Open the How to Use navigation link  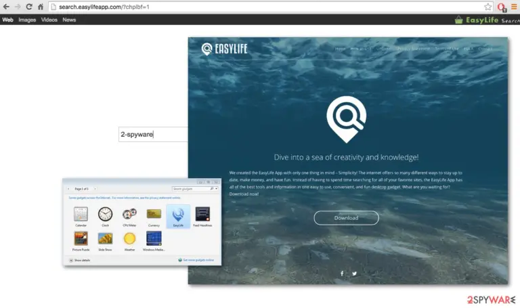point(361,49)
